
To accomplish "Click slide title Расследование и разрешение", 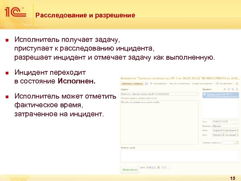I will click(85, 15).
